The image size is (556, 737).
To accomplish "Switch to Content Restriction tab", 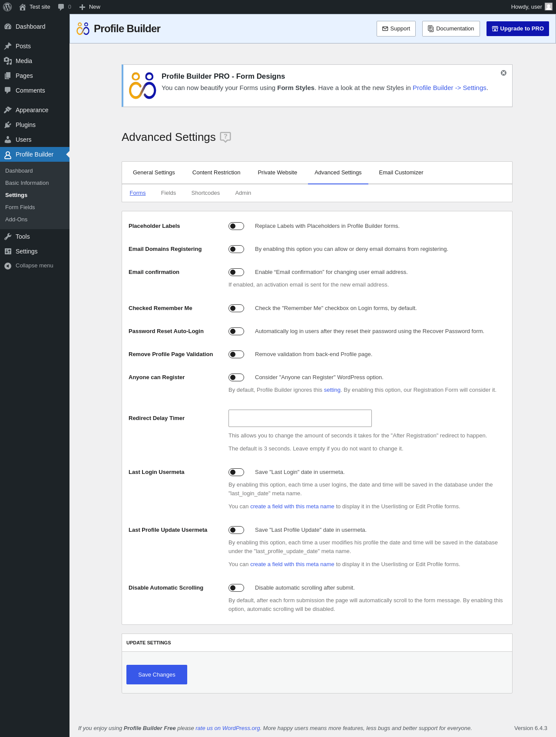I will pyautogui.click(x=216, y=173).
